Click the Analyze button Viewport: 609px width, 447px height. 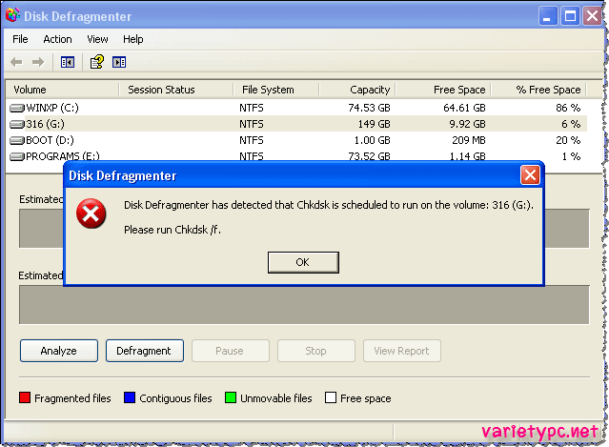(59, 351)
